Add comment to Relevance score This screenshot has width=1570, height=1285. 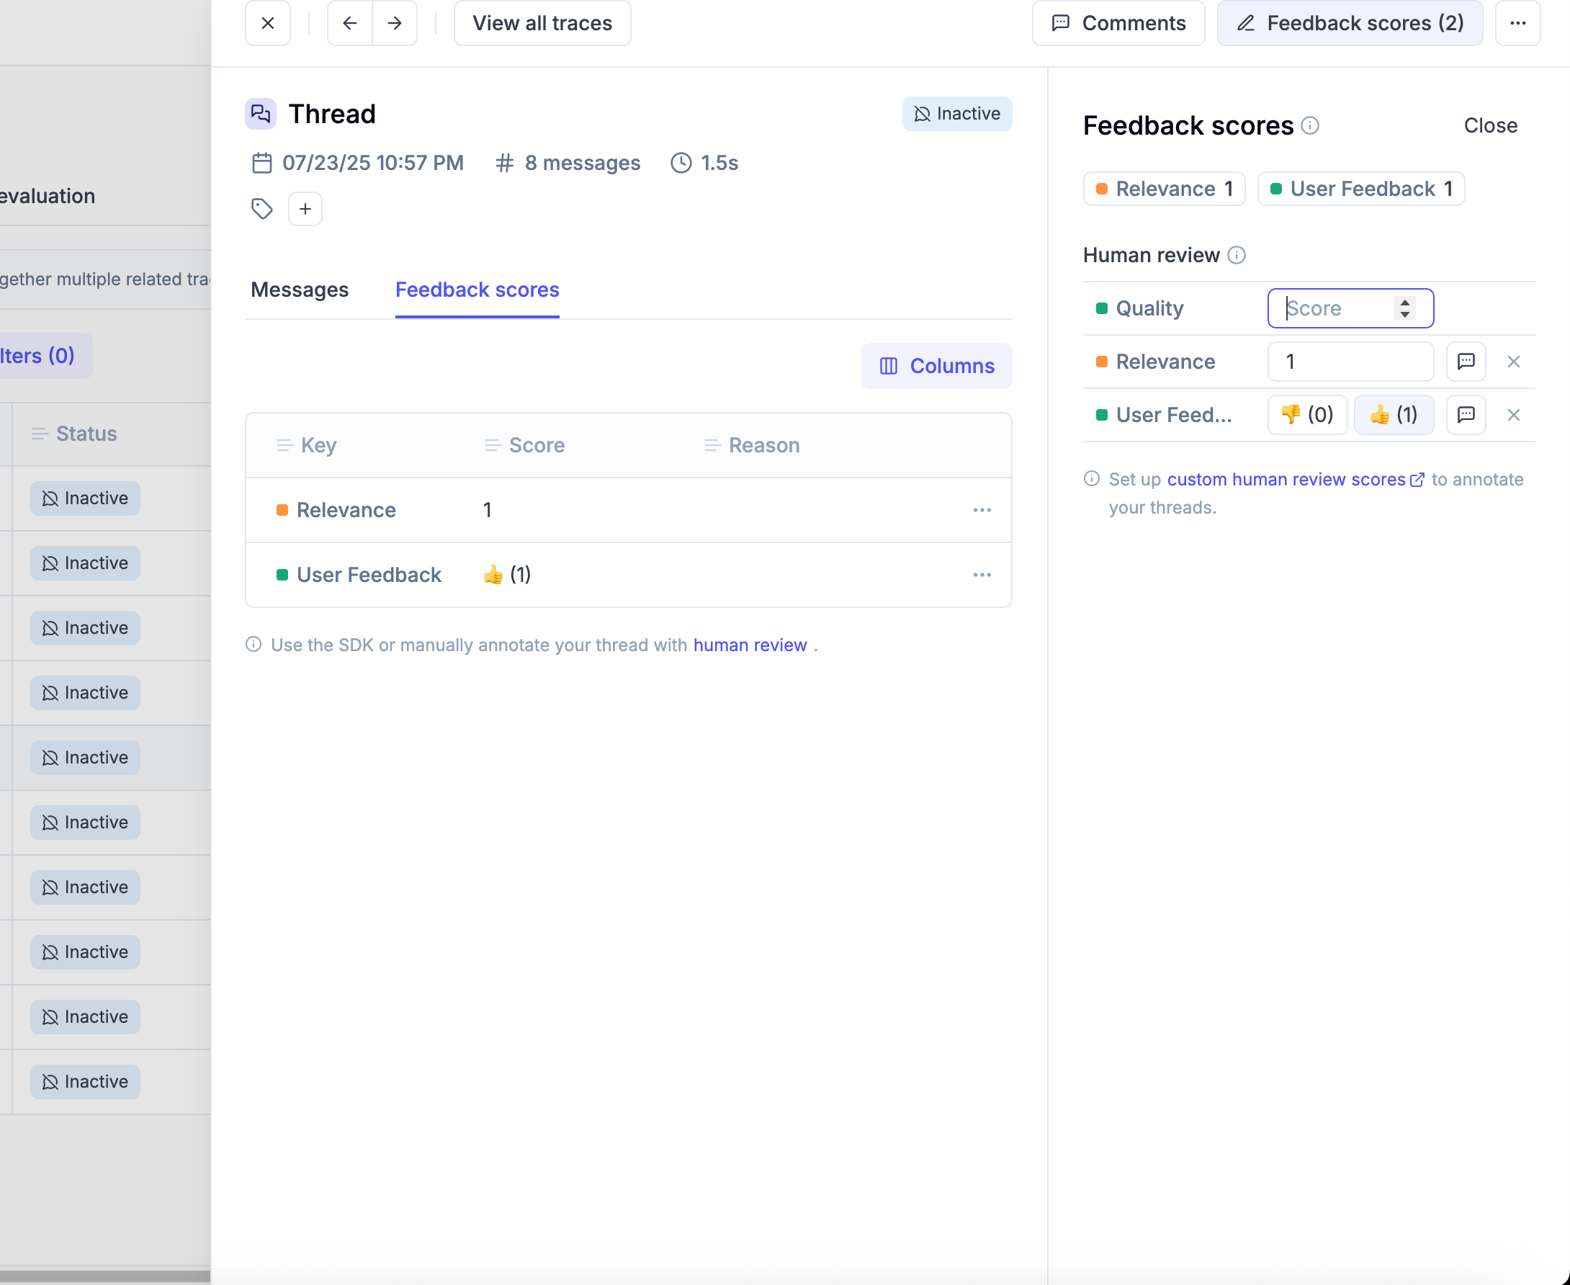(1466, 361)
